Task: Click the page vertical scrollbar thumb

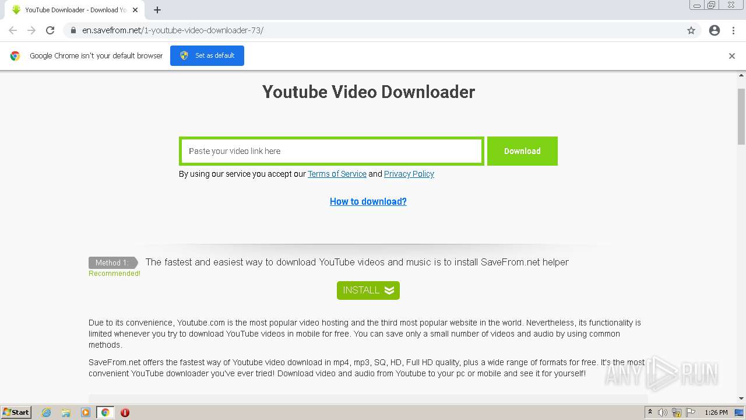Action: [x=741, y=117]
